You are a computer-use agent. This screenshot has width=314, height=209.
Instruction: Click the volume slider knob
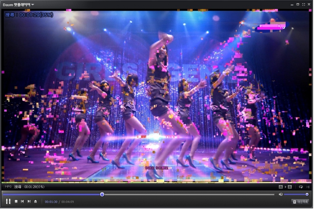click(307, 194)
